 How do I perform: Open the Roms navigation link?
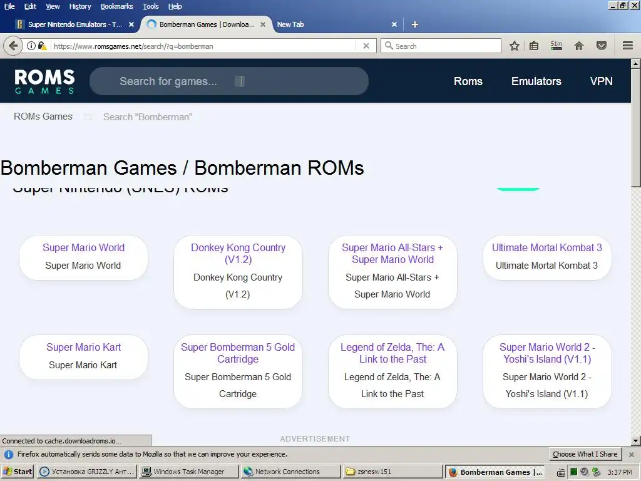pos(468,81)
